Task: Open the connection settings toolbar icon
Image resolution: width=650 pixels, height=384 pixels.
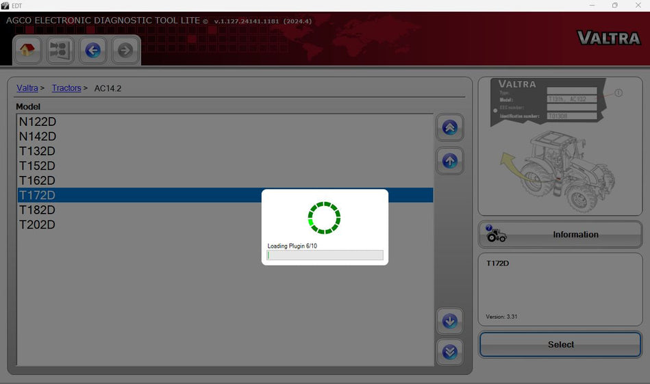Action: 60,50
